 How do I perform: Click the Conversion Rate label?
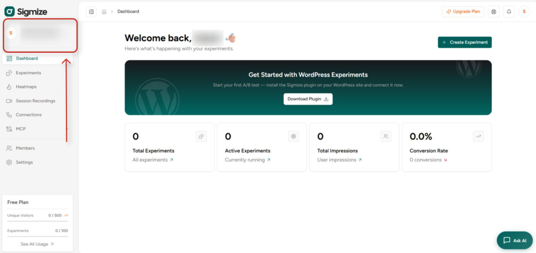pyautogui.click(x=429, y=151)
